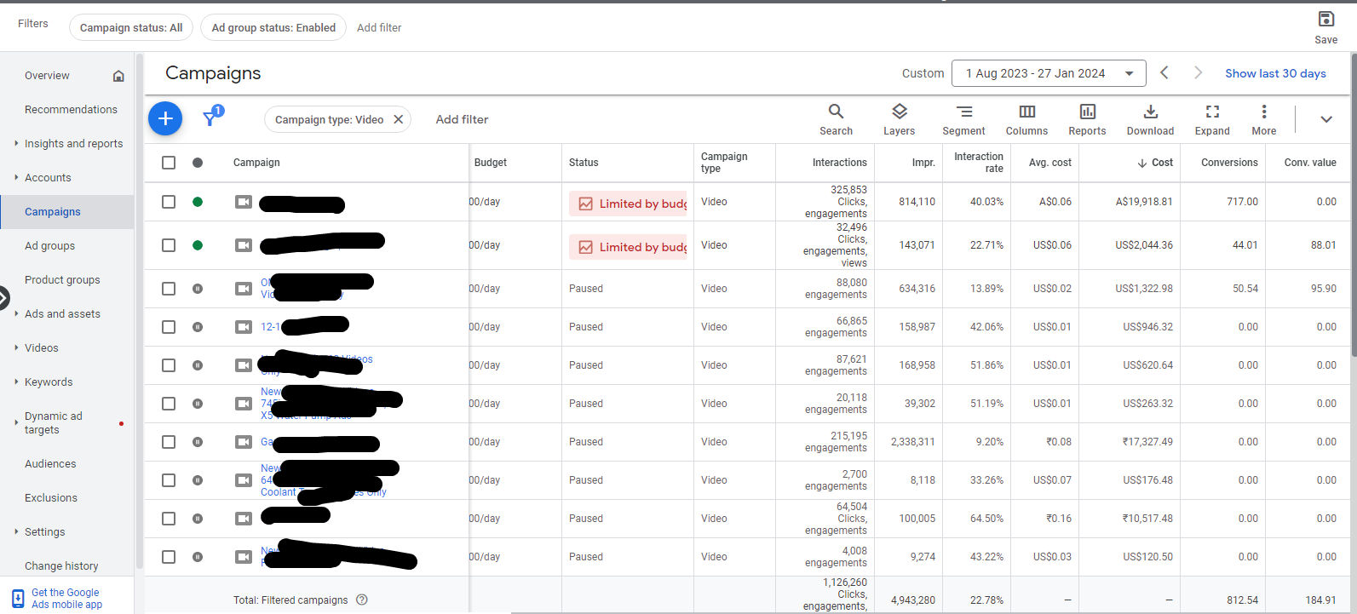Click the Show last 30 days link

click(1275, 73)
